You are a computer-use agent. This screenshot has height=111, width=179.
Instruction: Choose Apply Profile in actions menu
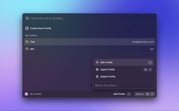click(x=107, y=70)
